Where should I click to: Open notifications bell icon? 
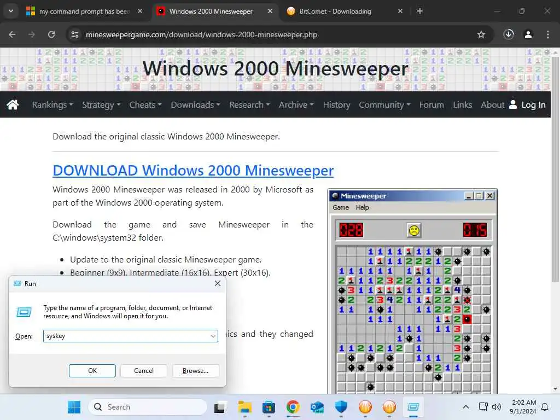(x=545, y=407)
